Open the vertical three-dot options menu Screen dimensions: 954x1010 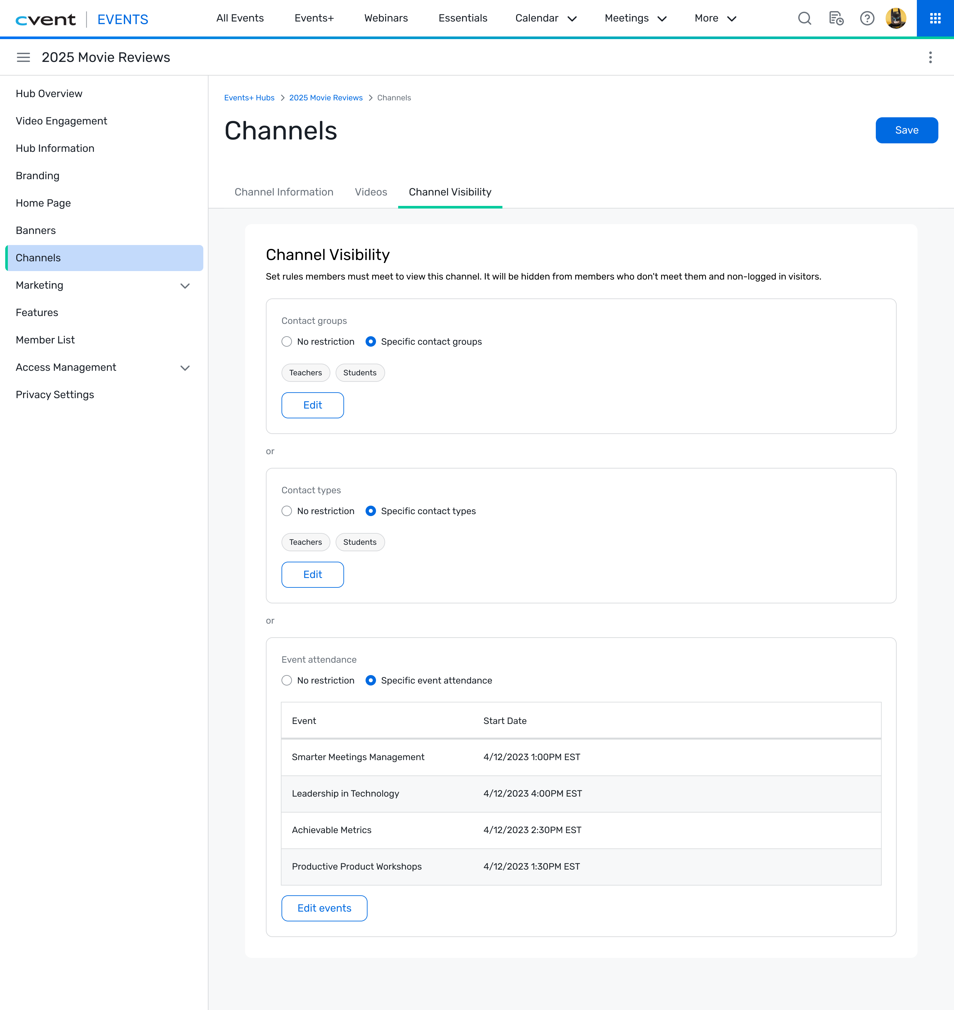(x=930, y=57)
